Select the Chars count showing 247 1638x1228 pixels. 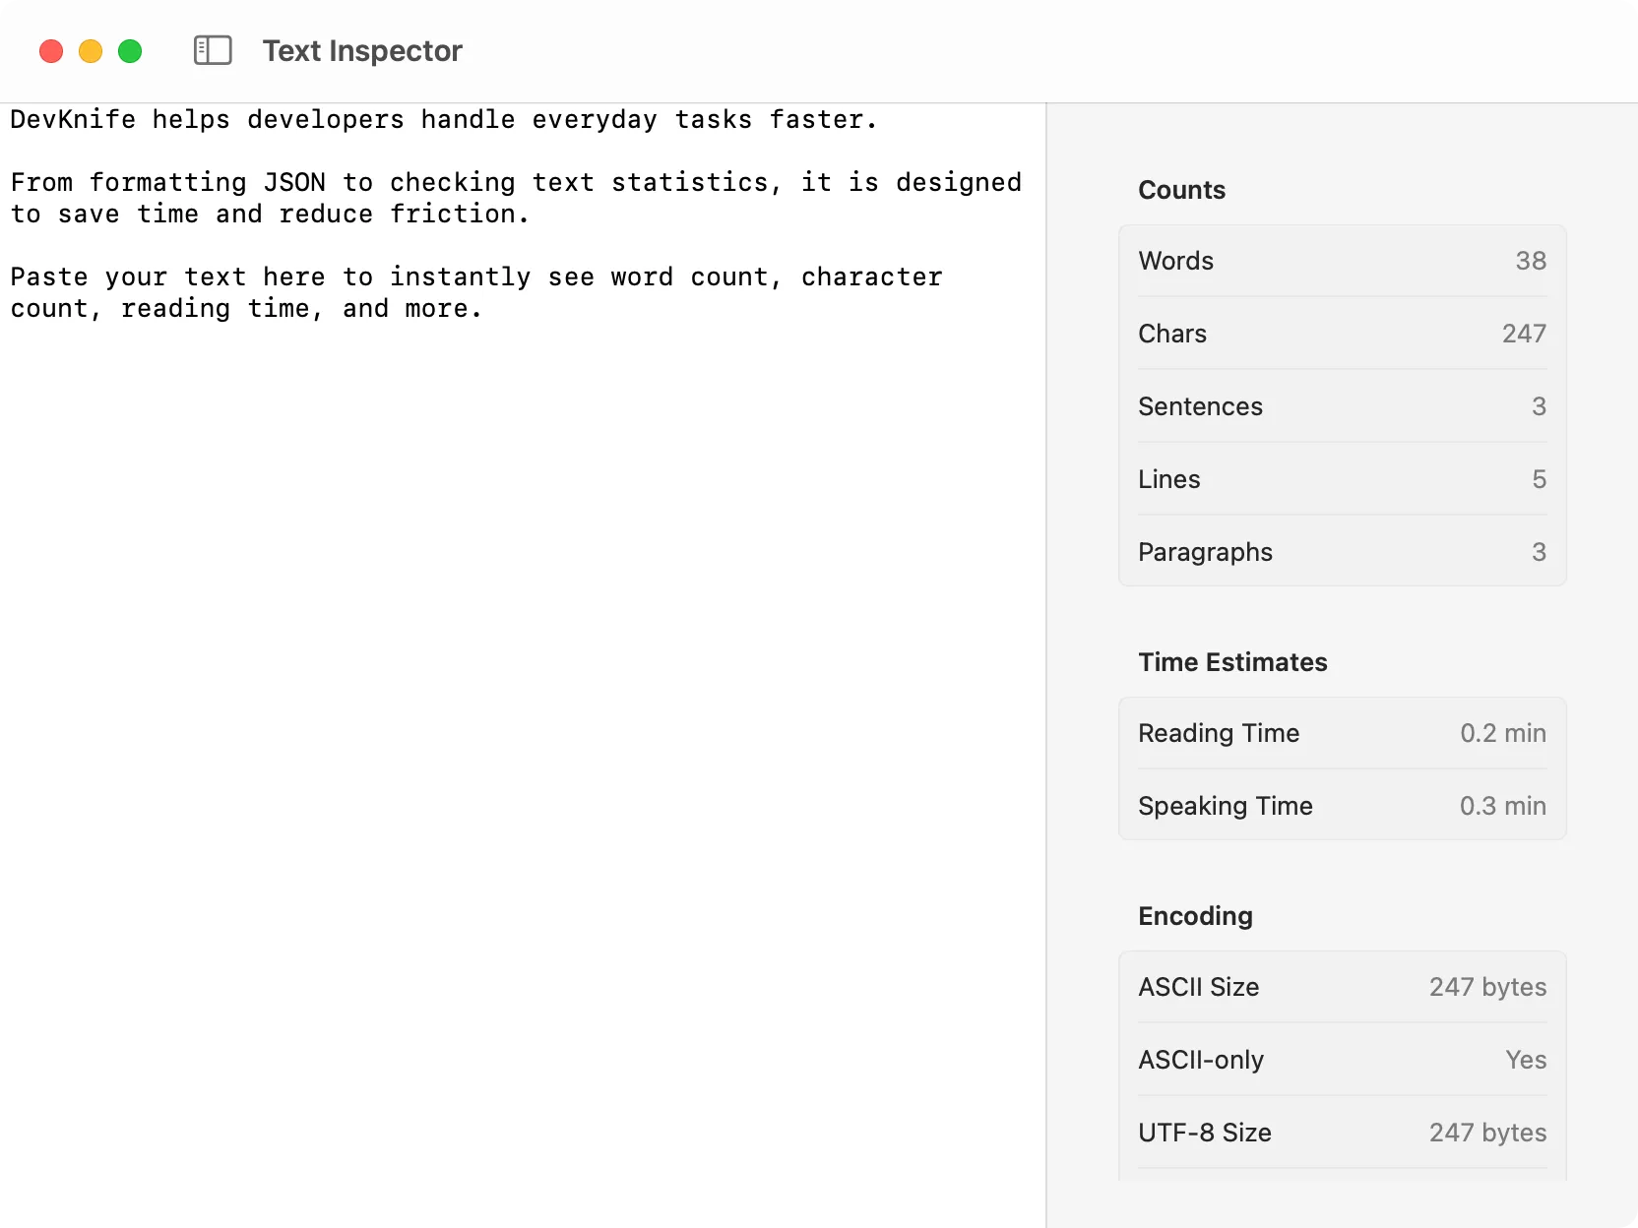1342,334
